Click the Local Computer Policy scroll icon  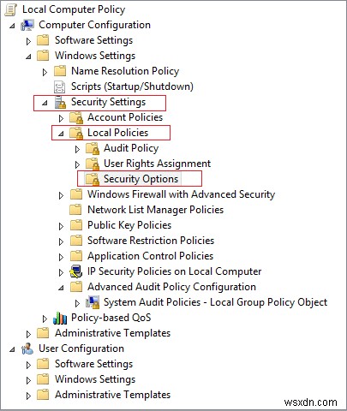pos(11,9)
